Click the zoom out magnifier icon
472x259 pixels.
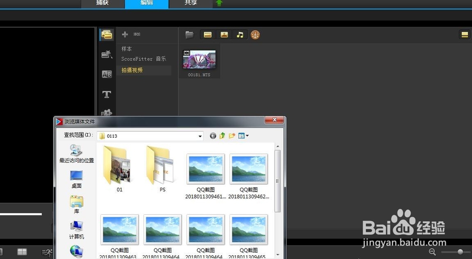(432, 252)
